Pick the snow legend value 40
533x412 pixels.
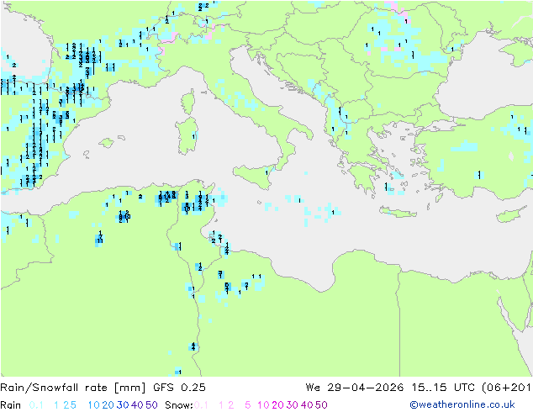(307, 405)
